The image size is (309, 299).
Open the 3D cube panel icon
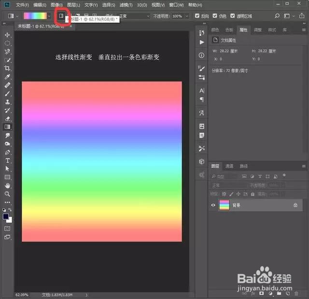(x=201, y=162)
